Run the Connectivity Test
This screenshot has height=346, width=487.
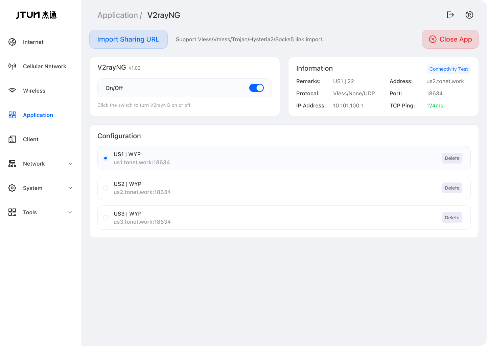click(449, 69)
